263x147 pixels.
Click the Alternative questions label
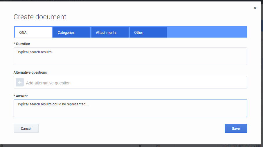point(30,72)
